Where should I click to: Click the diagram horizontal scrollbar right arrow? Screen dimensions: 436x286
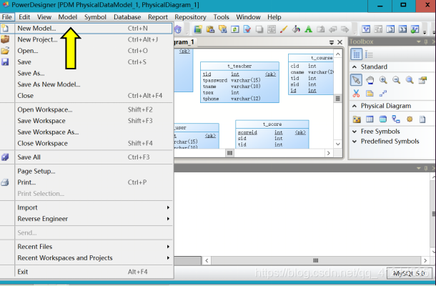pyautogui.click(x=329, y=153)
